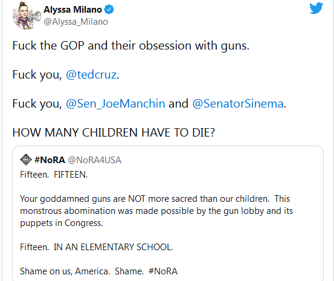Viewport: 334px width, 281px height.
Task: Click the word 'and' between senator mentions
Action: click(x=179, y=103)
